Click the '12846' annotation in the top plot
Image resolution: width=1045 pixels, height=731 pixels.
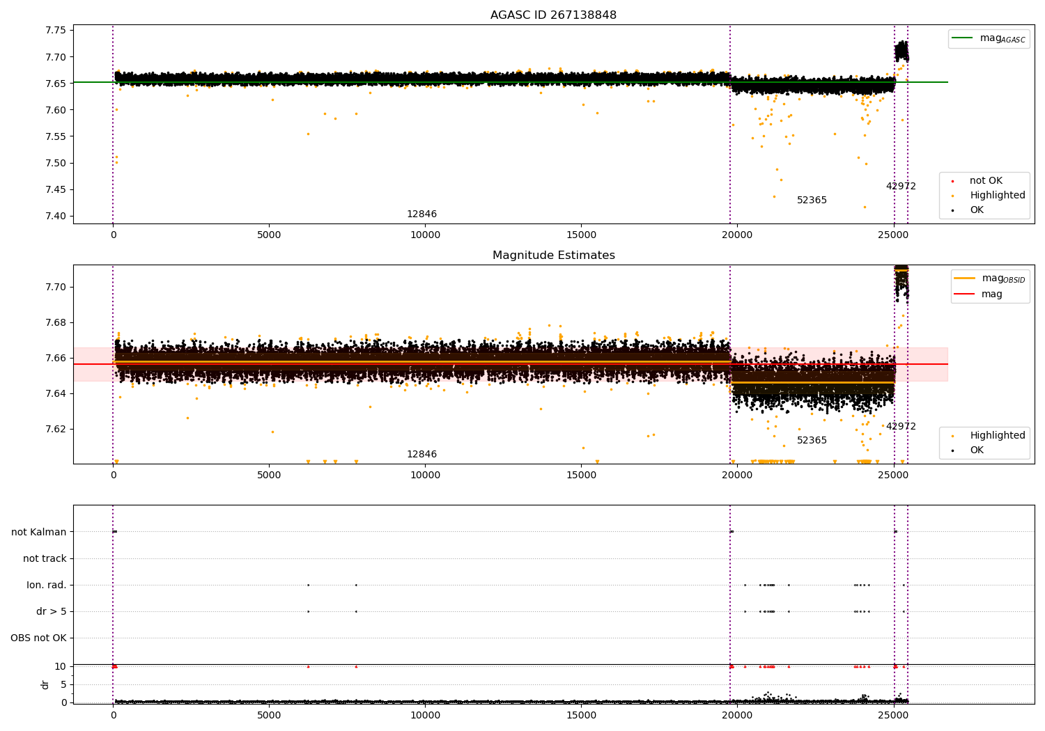(421, 214)
